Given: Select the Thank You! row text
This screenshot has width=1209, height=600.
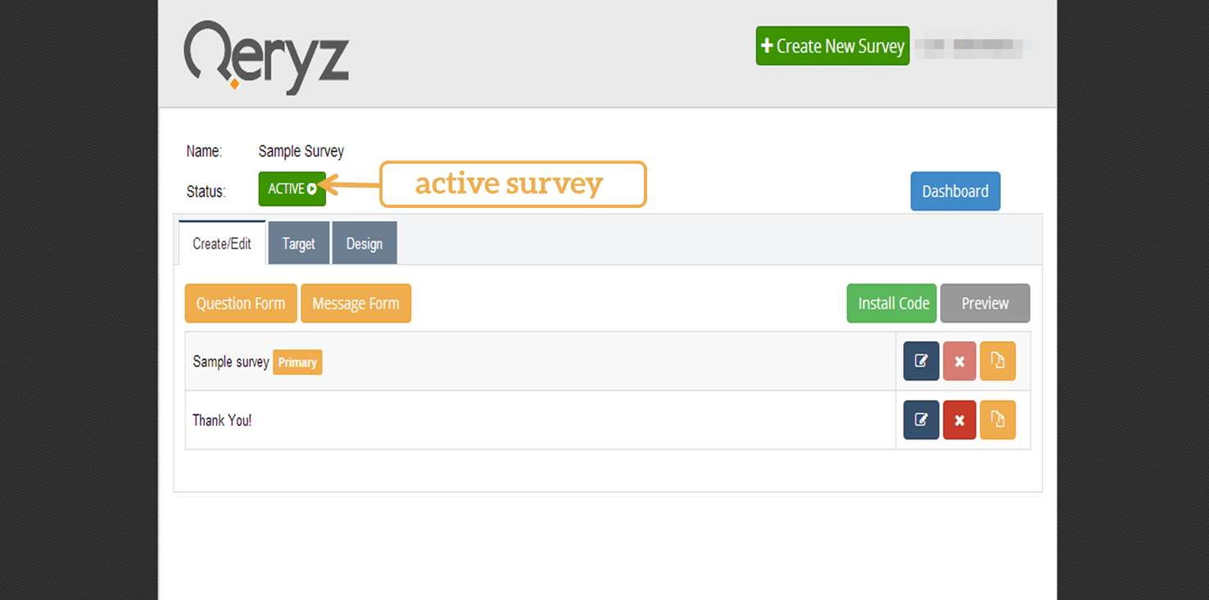Looking at the screenshot, I should 222,421.
